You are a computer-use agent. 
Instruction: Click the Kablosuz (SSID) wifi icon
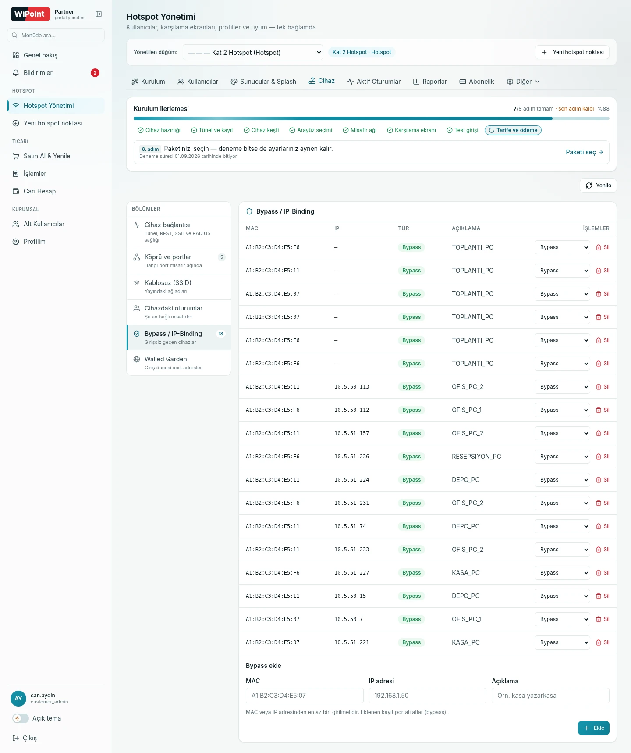(137, 283)
